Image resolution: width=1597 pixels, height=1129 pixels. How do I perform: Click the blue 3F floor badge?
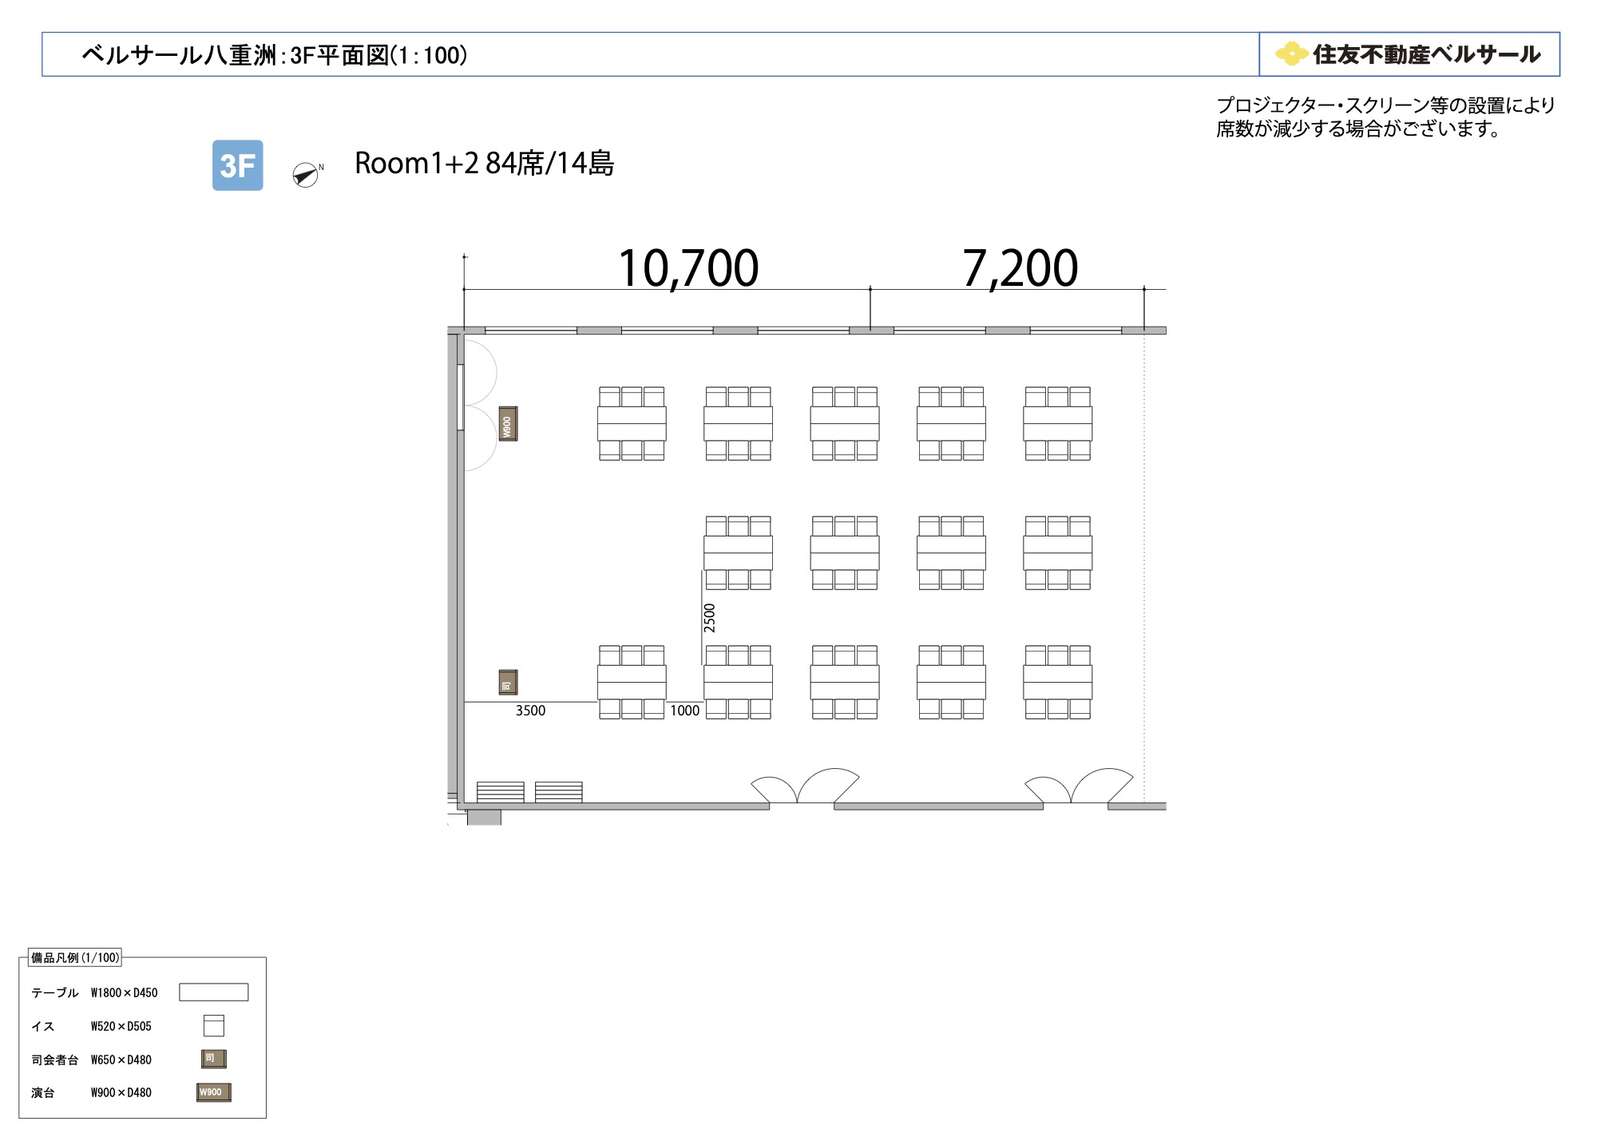point(237,165)
